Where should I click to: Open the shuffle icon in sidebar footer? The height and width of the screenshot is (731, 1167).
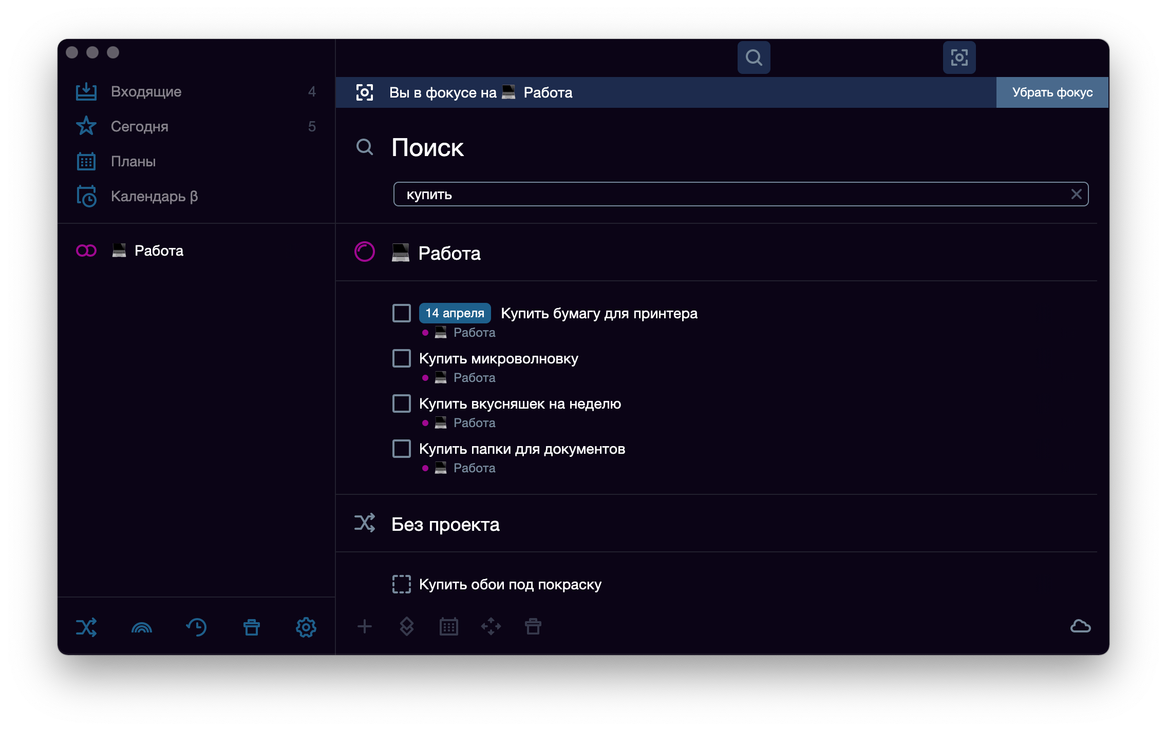(x=86, y=627)
